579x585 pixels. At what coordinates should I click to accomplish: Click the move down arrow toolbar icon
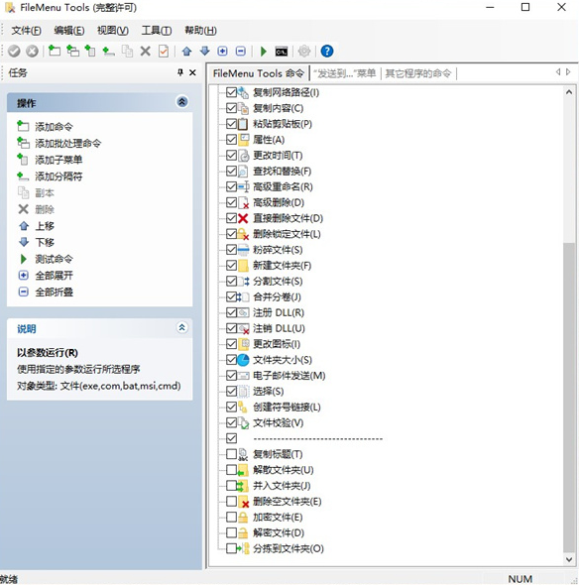pyautogui.click(x=205, y=51)
